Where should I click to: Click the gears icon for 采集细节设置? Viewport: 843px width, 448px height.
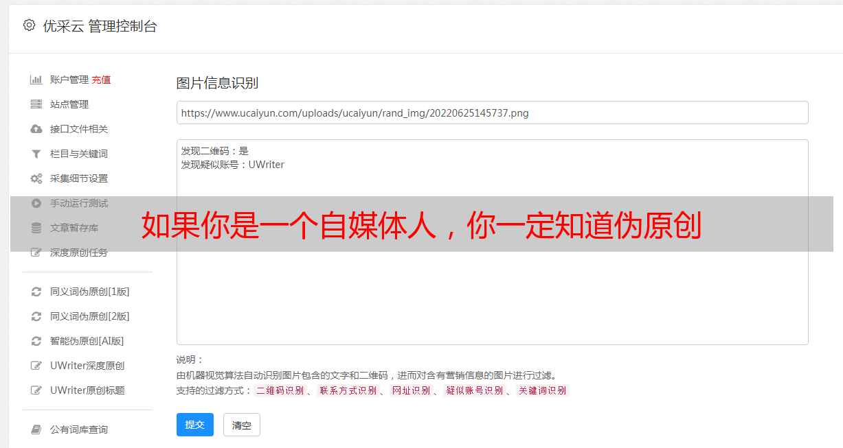pyautogui.click(x=36, y=178)
